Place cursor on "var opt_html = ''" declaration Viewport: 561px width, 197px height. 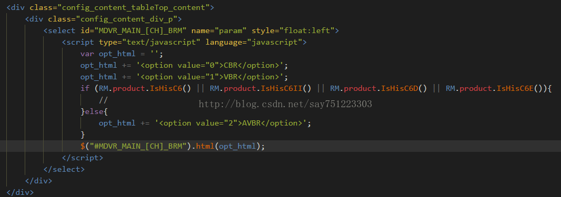coord(121,54)
